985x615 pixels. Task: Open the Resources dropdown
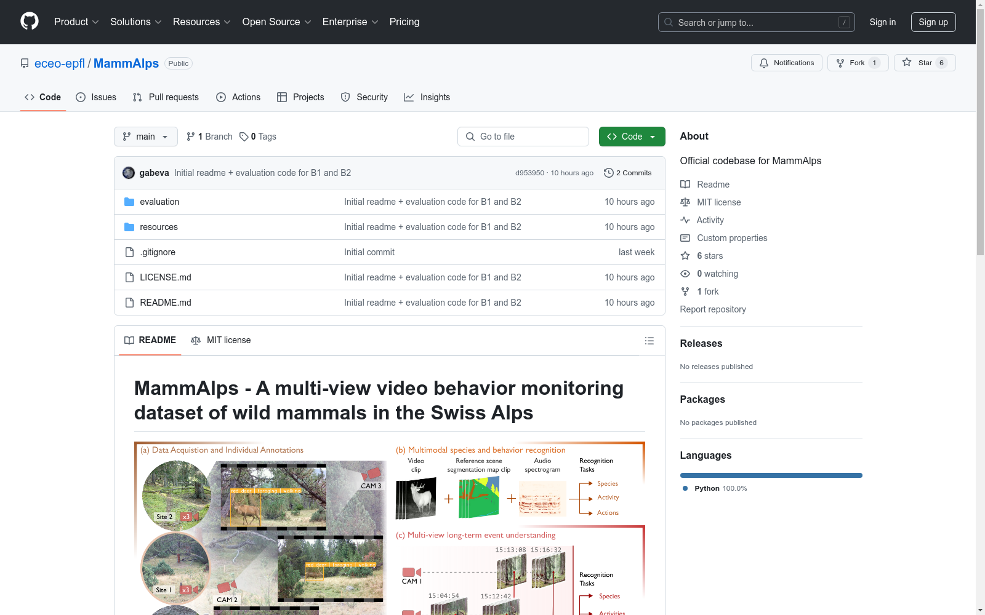(201, 22)
